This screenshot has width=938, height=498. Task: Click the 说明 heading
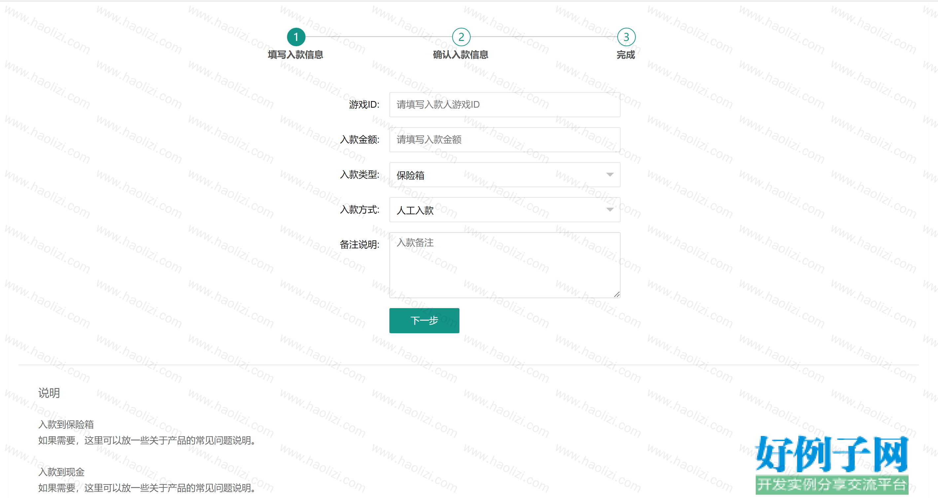pyautogui.click(x=49, y=393)
